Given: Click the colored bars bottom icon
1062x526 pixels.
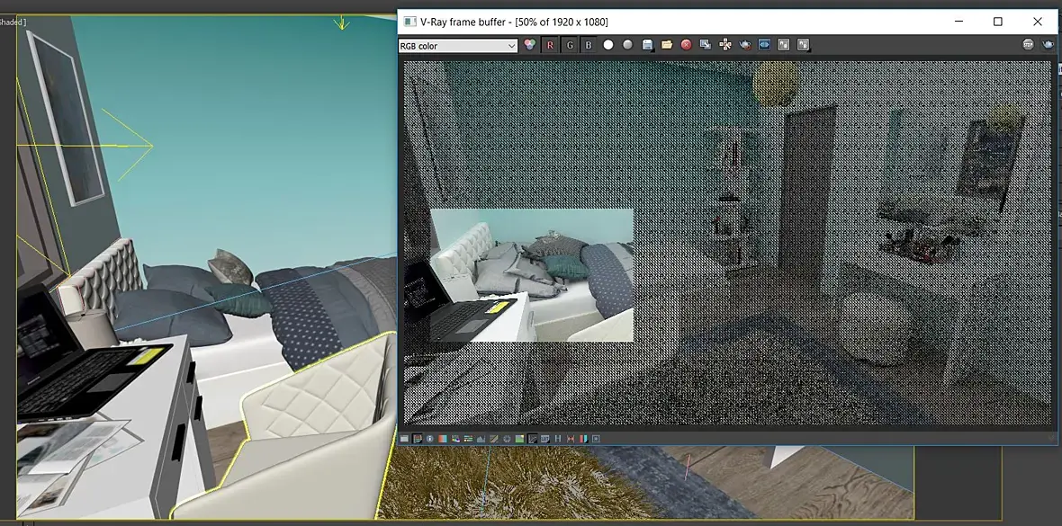Looking at the screenshot, I should pos(469,439).
